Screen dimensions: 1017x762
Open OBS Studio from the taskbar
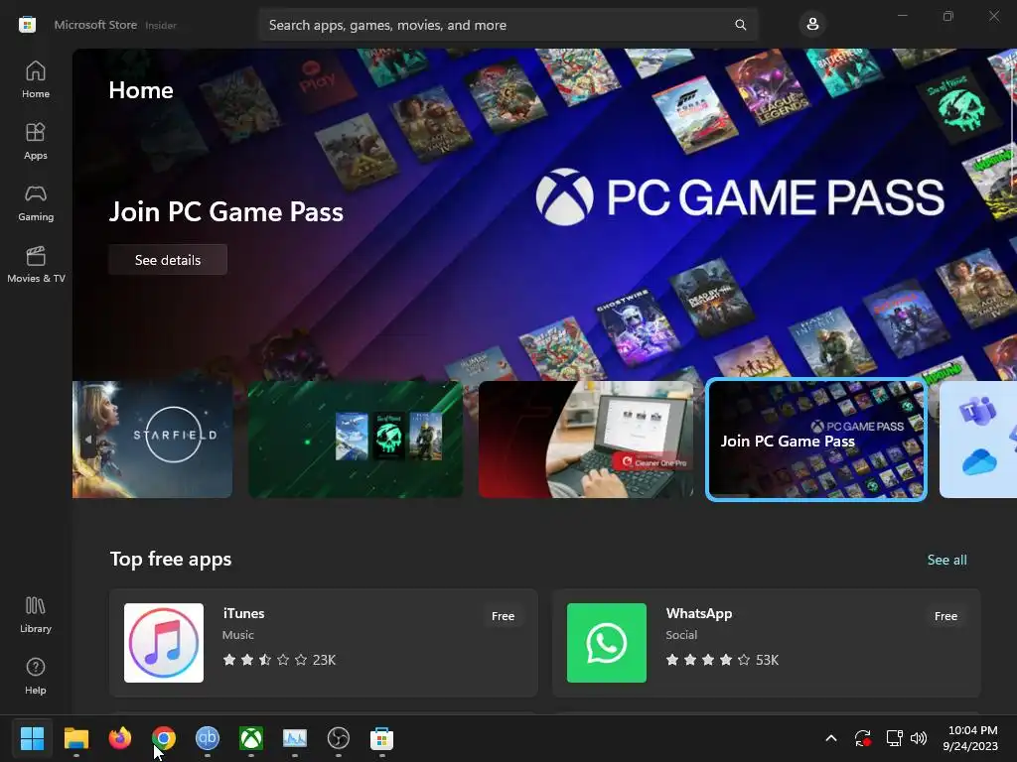(338, 738)
